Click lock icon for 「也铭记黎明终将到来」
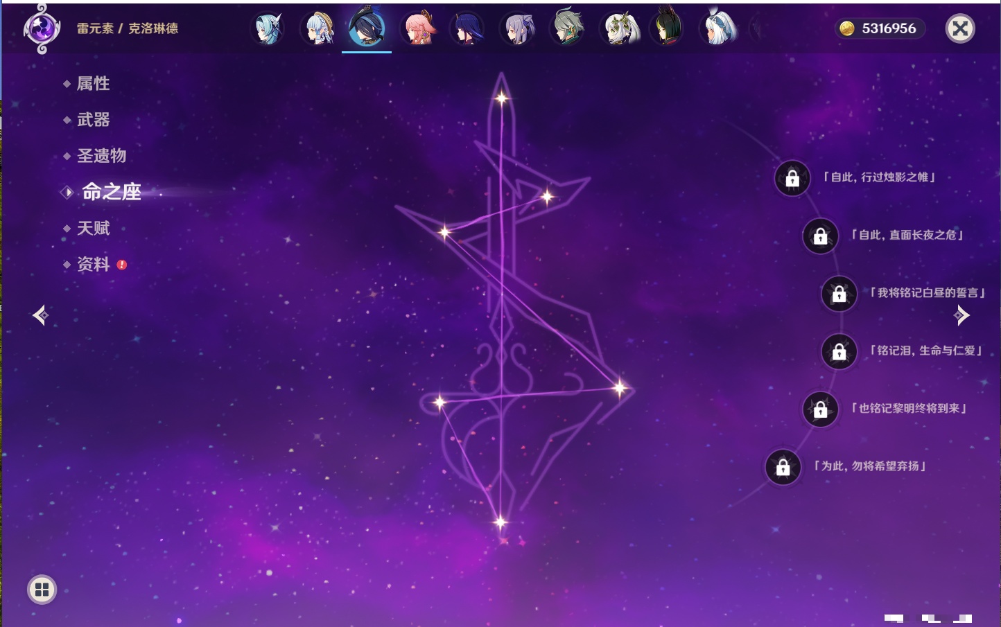Screen dimensions: 1001x627 pyautogui.click(x=820, y=409)
